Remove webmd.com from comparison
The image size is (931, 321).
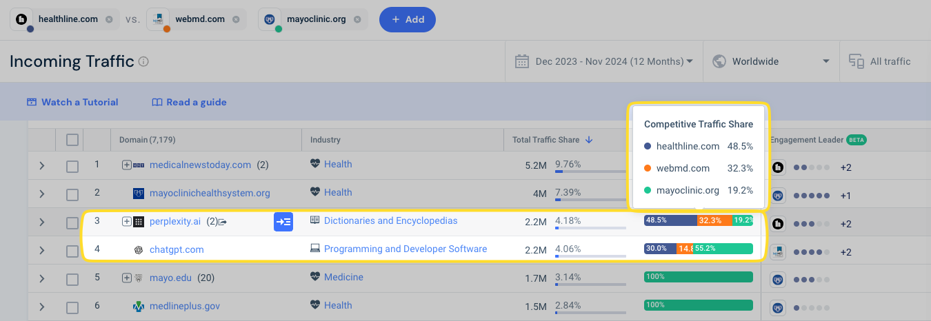point(236,19)
